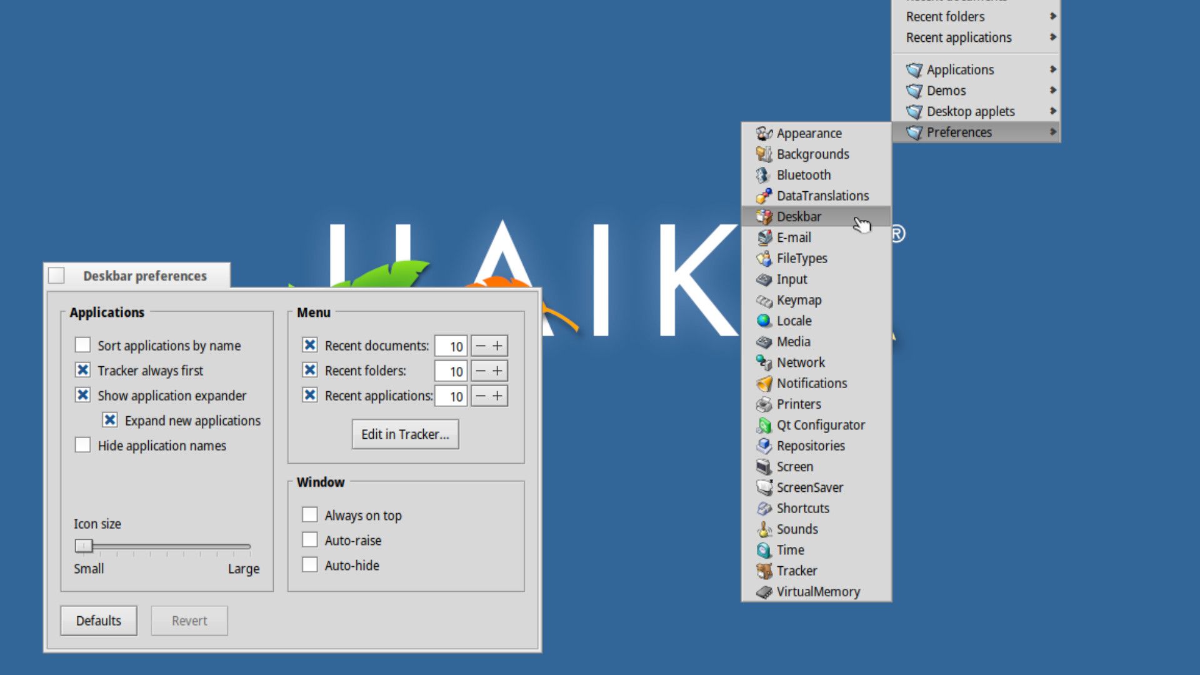Open the Printers icon
The width and height of the screenshot is (1200, 675).
[x=764, y=404]
